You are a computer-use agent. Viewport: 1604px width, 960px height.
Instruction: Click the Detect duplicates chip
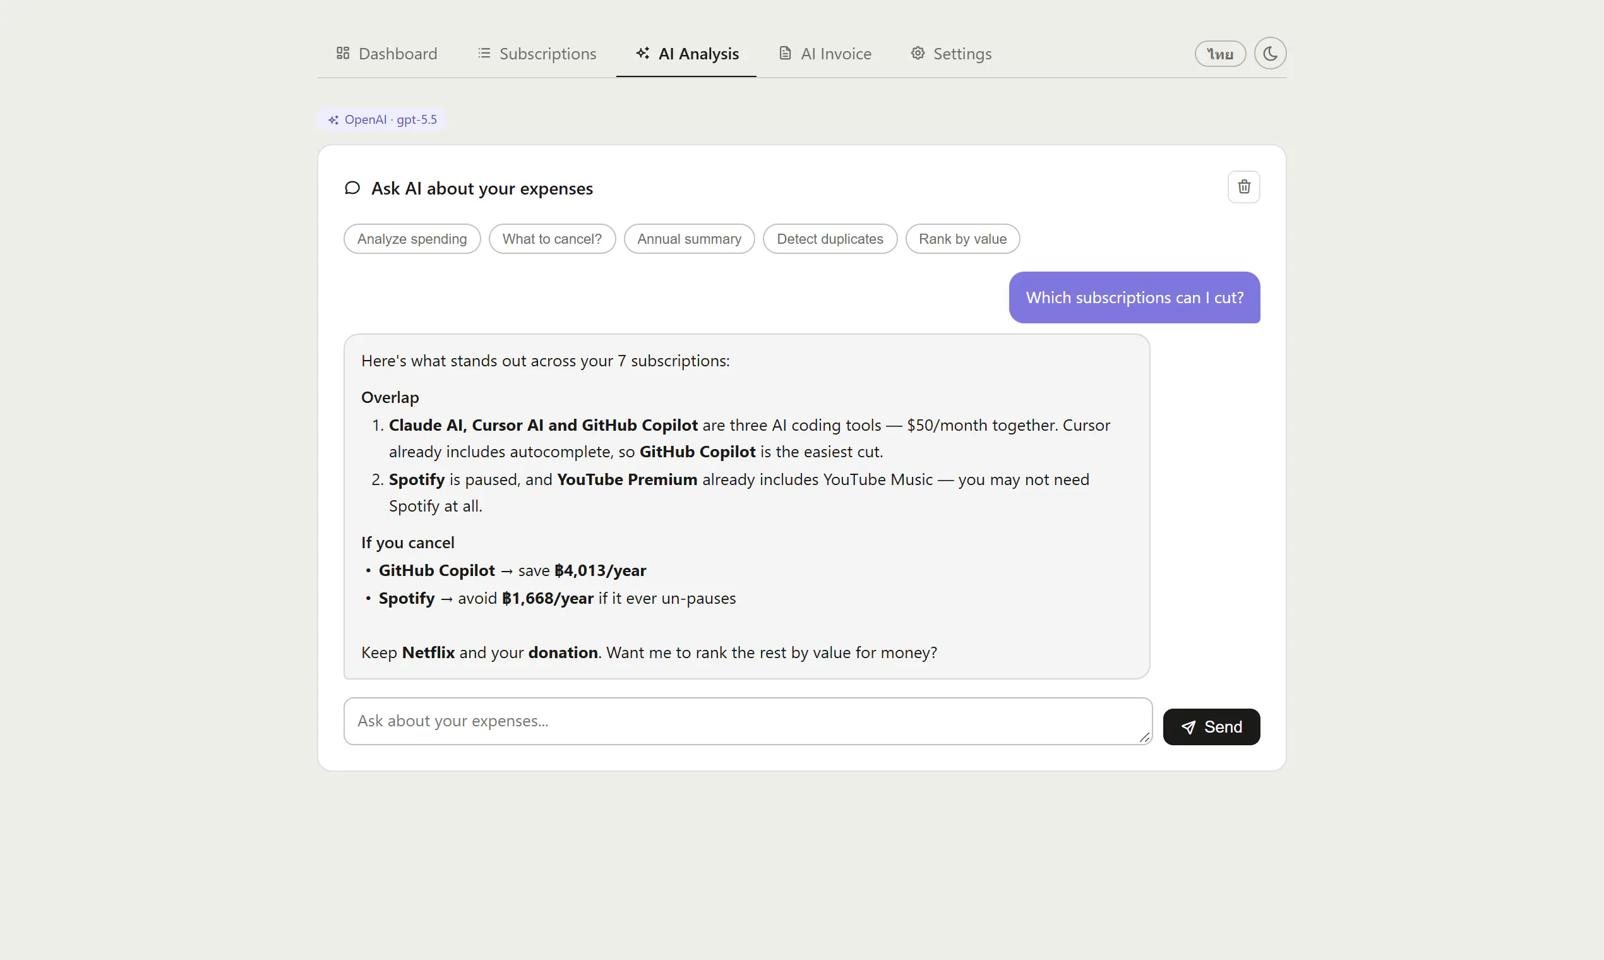pyautogui.click(x=830, y=239)
